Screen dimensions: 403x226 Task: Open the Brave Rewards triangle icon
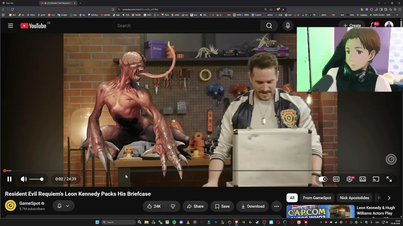click(x=283, y=9)
